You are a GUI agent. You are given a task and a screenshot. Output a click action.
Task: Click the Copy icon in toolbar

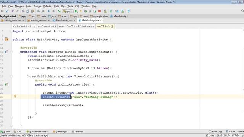pyautogui.click(x=28, y=11)
